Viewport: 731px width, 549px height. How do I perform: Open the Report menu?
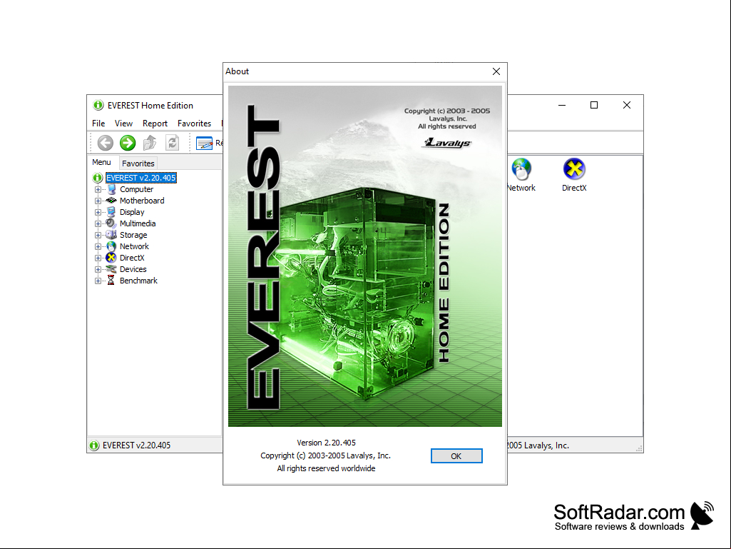[155, 124]
